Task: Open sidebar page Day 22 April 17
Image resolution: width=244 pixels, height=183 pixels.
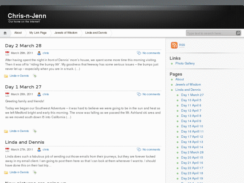Action: click(192, 168)
